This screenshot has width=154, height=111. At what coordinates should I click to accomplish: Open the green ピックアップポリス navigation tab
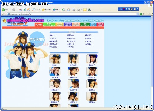pos(49,25)
